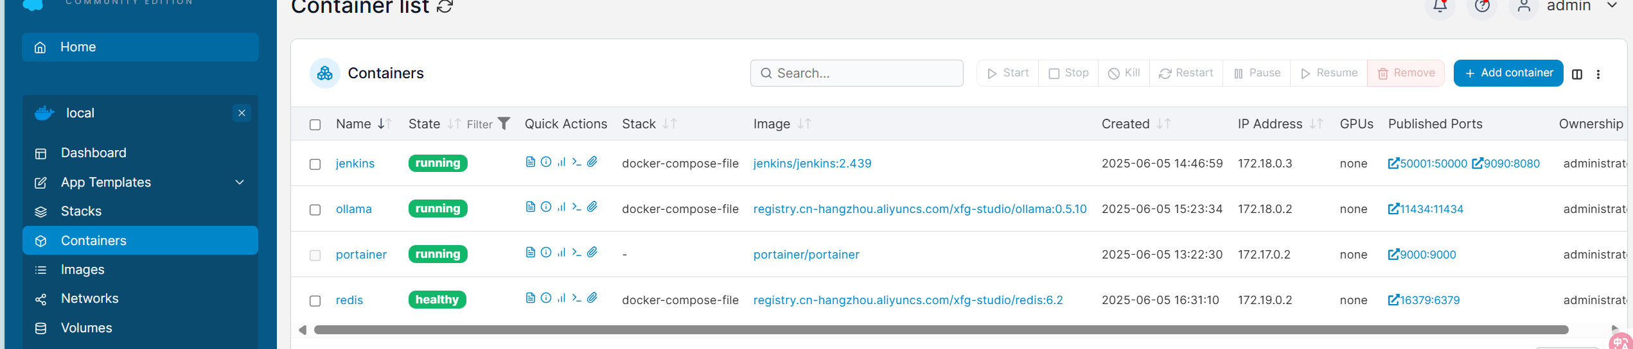Tick the jenkins row checkbox

[315, 164]
